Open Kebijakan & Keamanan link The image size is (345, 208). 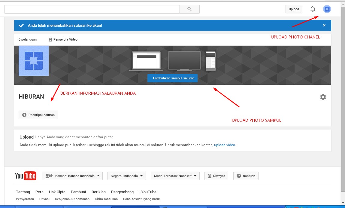click(x=72, y=199)
